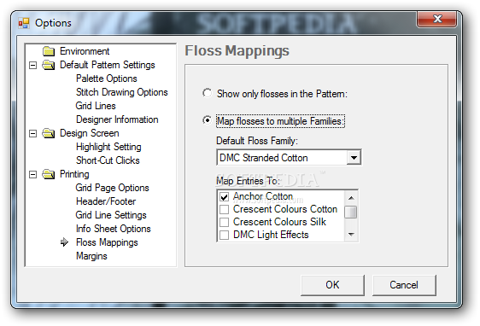Click the Printing folder icon
480x326 pixels.
click(49, 174)
